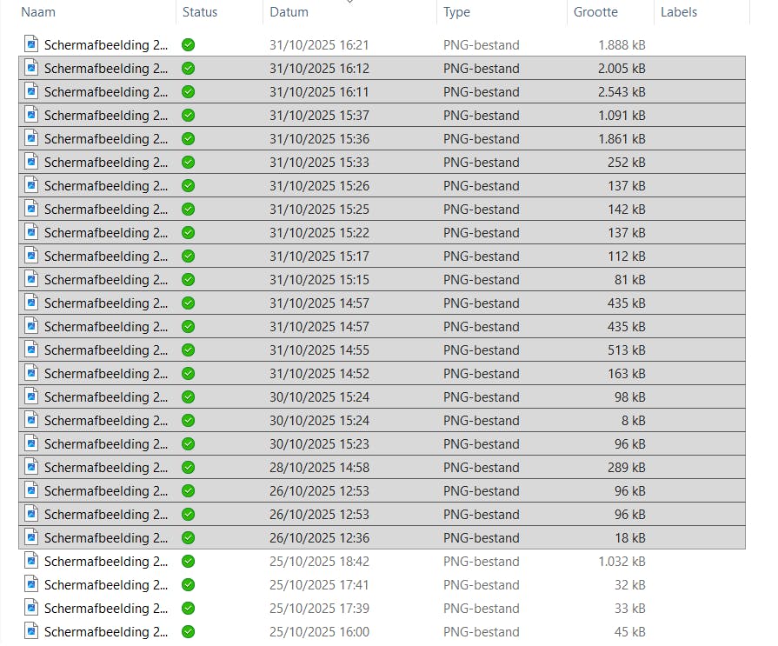The width and height of the screenshot is (778, 646).
Task: Click the green status checkmark dated 25/10/2025 17:41
Action: (x=188, y=584)
